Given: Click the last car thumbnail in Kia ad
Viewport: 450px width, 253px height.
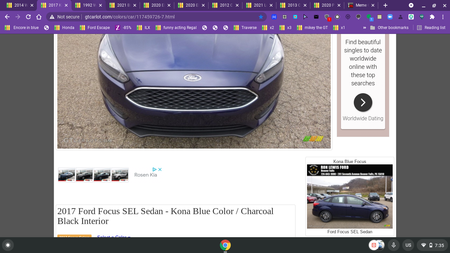Looking at the screenshot, I should pyautogui.click(x=120, y=175).
